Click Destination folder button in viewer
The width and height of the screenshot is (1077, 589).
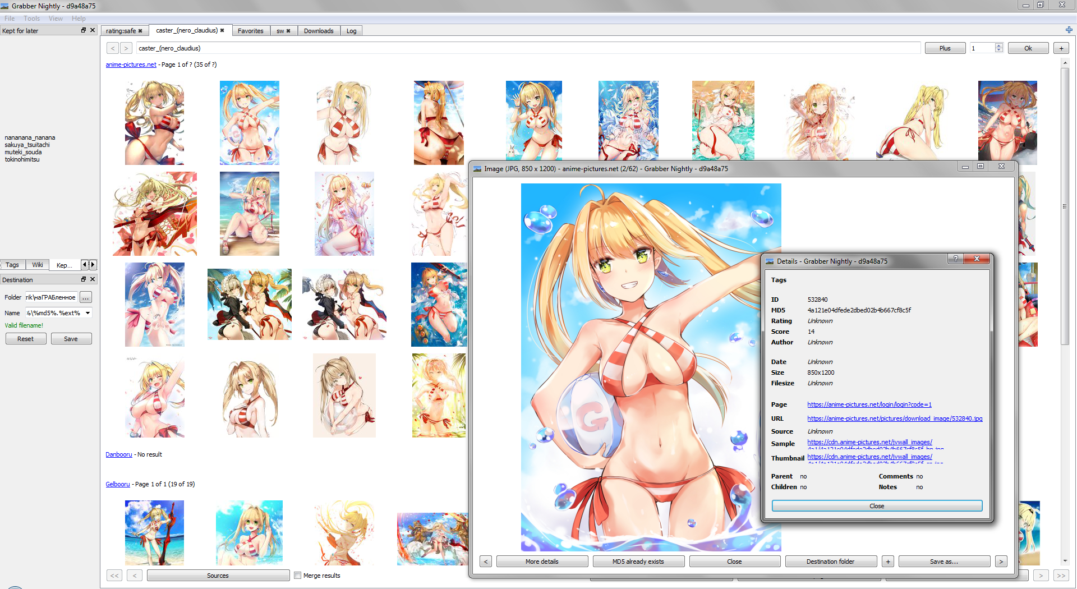831,562
